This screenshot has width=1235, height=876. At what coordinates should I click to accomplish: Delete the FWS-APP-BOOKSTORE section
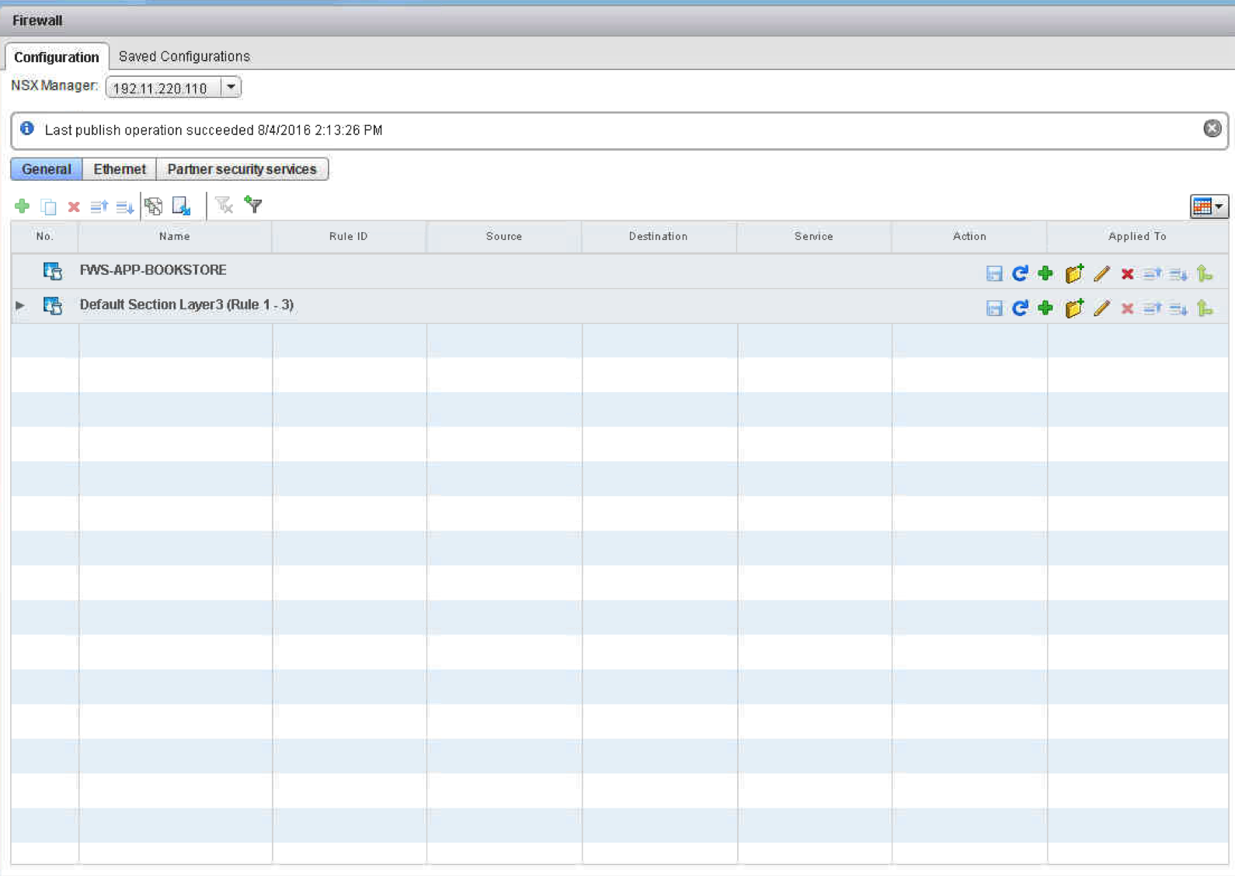click(x=1127, y=273)
